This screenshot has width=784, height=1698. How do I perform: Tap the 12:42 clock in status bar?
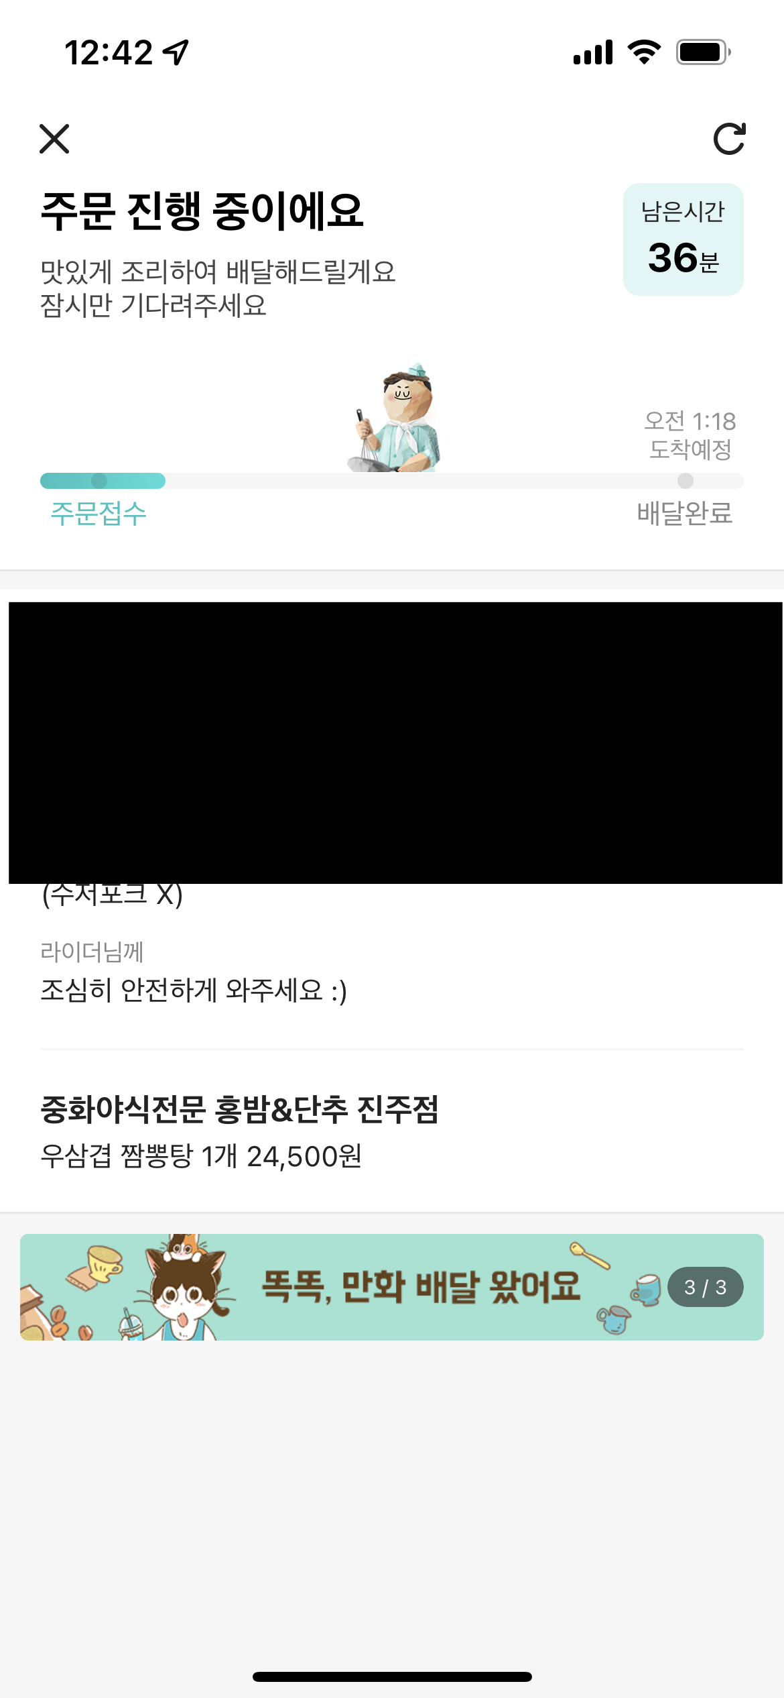(109, 52)
